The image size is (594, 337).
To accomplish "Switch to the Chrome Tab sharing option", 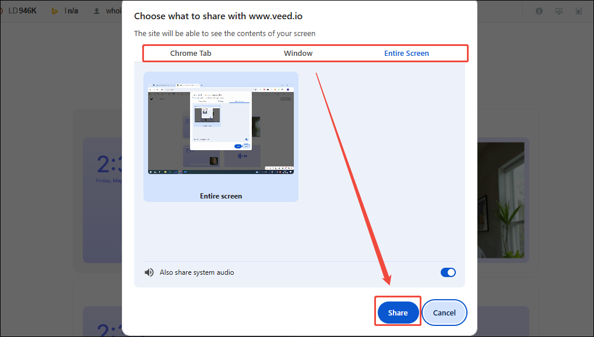I will click(191, 52).
